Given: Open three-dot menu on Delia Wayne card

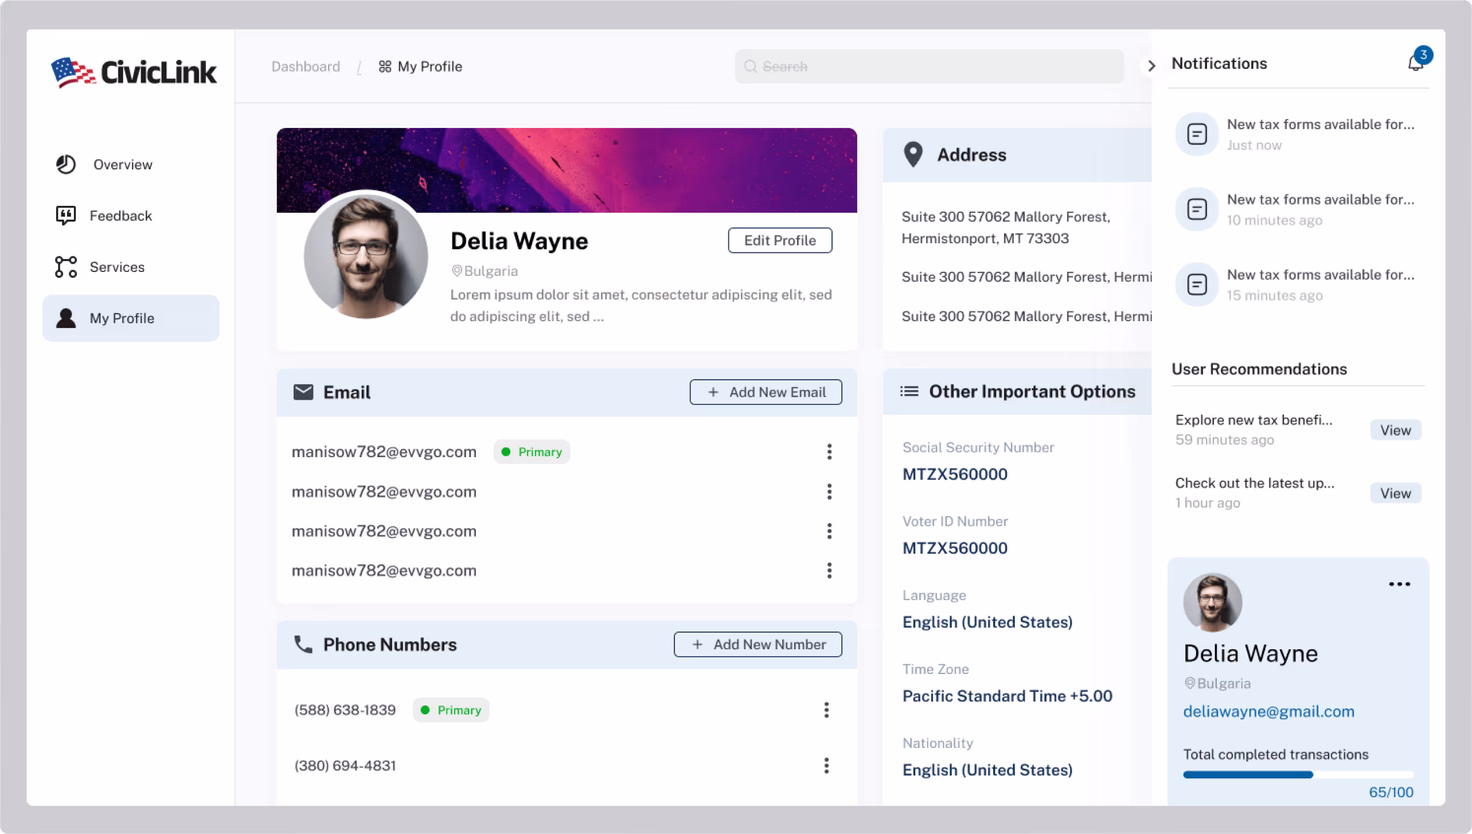Looking at the screenshot, I should point(1399,584).
